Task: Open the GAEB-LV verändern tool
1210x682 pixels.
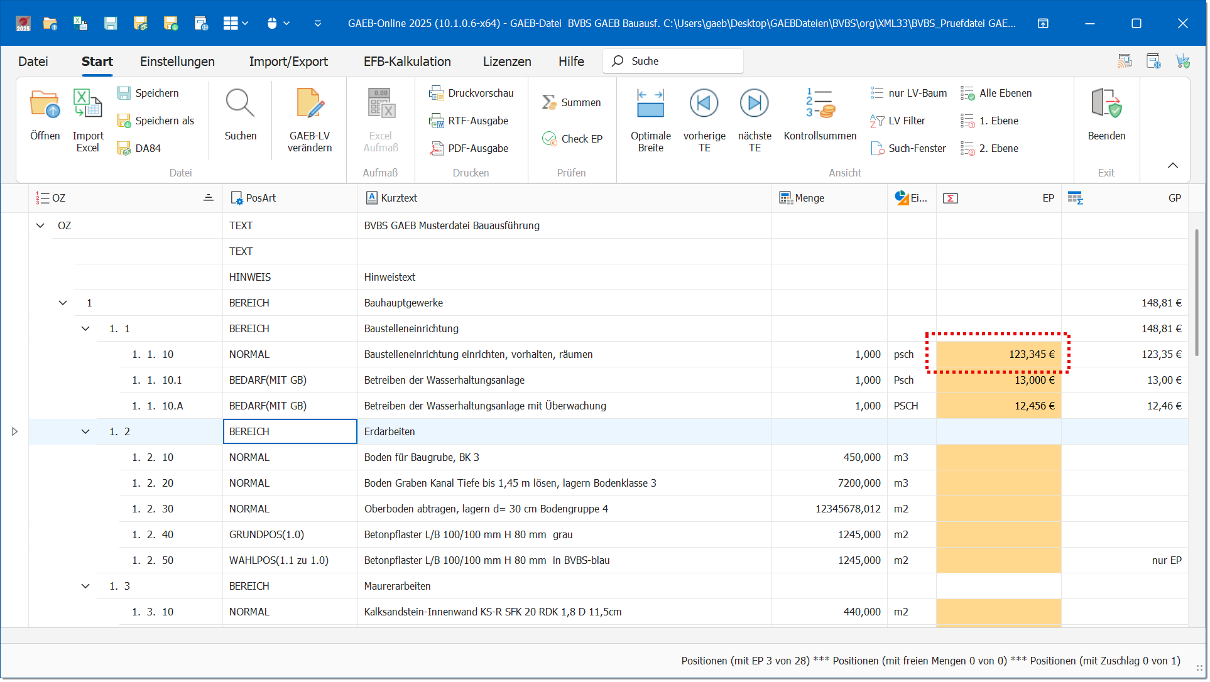Action: 310,104
